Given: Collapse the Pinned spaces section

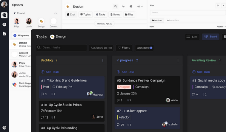Looking at the screenshot, I should point(56,13).
